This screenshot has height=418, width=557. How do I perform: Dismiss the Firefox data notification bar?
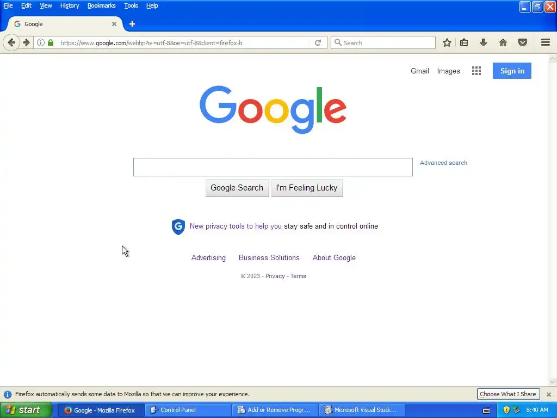(x=549, y=394)
